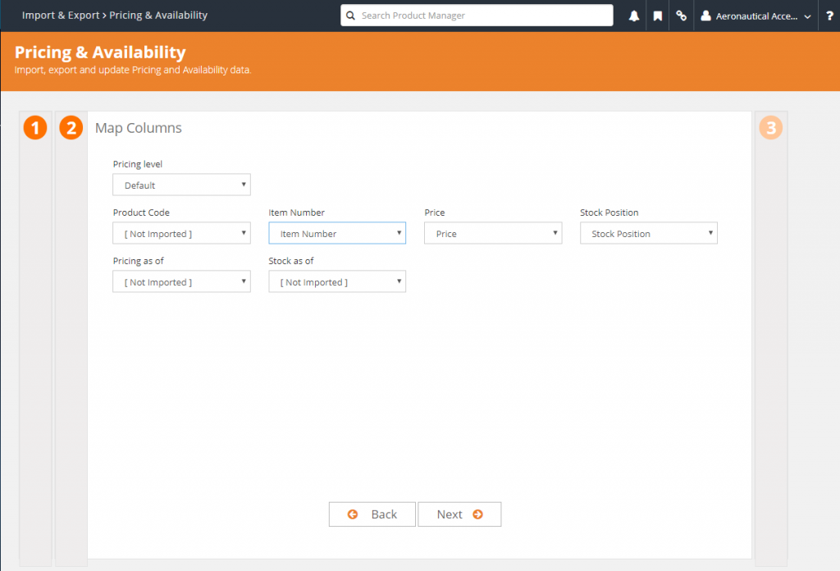Open the Price dropdown
The width and height of the screenshot is (840, 571).
pos(492,233)
